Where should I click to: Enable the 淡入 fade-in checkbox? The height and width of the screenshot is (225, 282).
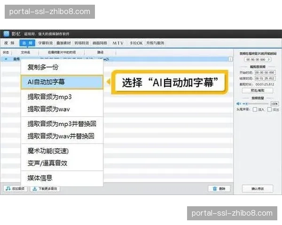pos(255,109)
